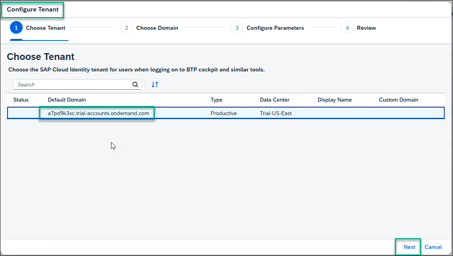The width and height of the screenshot is (453, 256).
Task: Click the Data Center column header
Action: pos(274,100)
